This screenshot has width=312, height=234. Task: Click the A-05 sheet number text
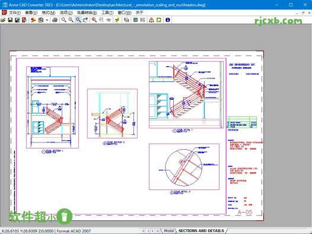click(x=245, y=212)
